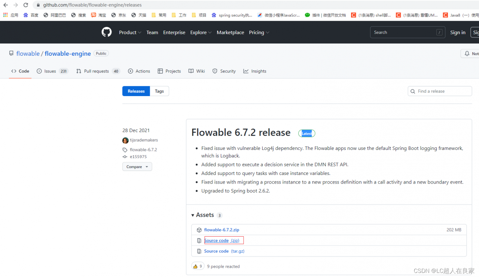
Task: Open the 天猫 bookmark
Action: pos(139,15)
